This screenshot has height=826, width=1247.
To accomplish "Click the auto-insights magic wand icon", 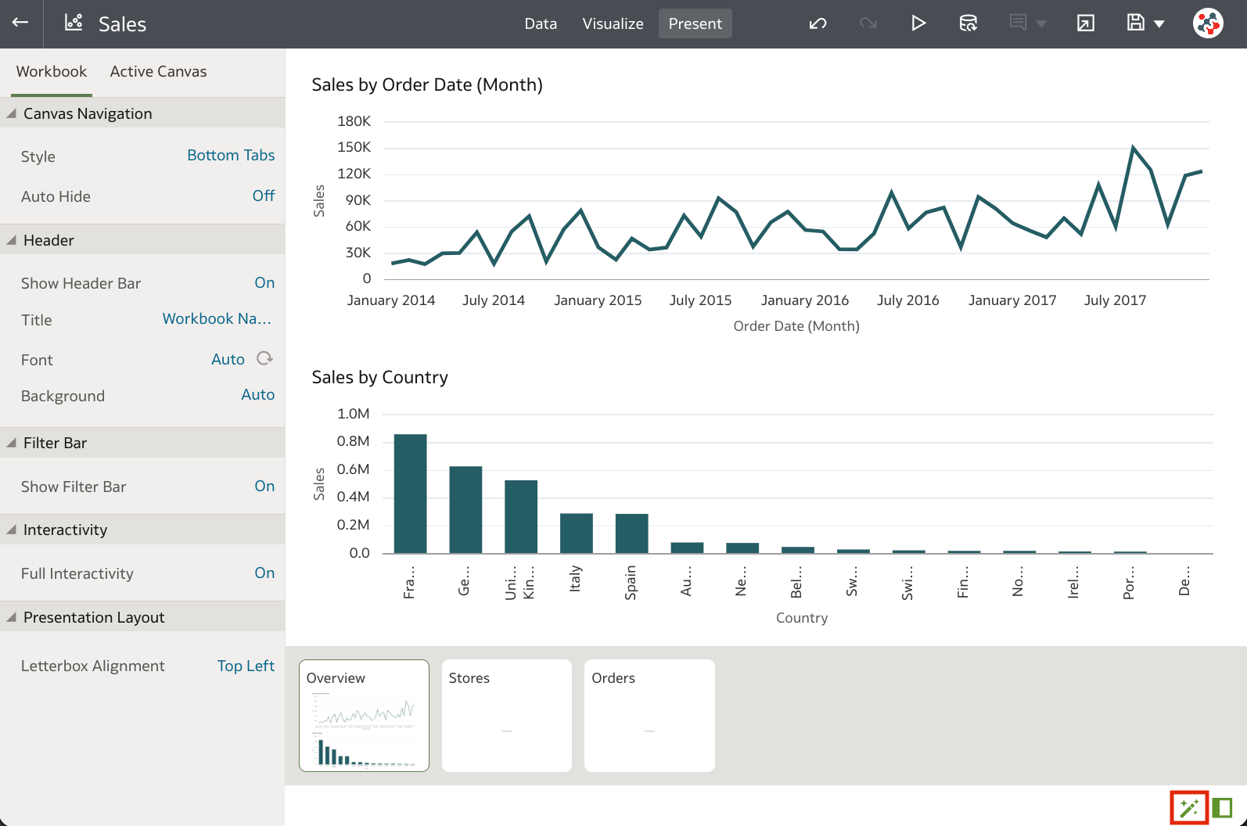I will (x=1189, y=807).
